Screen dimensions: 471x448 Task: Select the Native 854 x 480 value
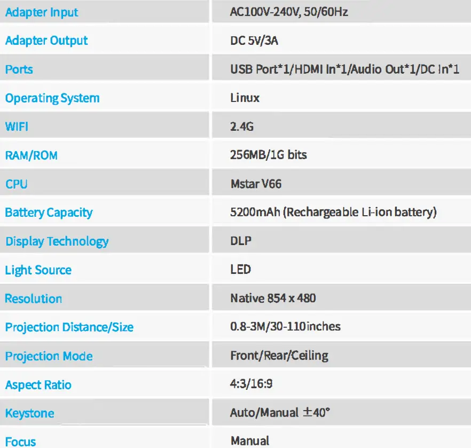pyautogui.click(x=273, y=298)
